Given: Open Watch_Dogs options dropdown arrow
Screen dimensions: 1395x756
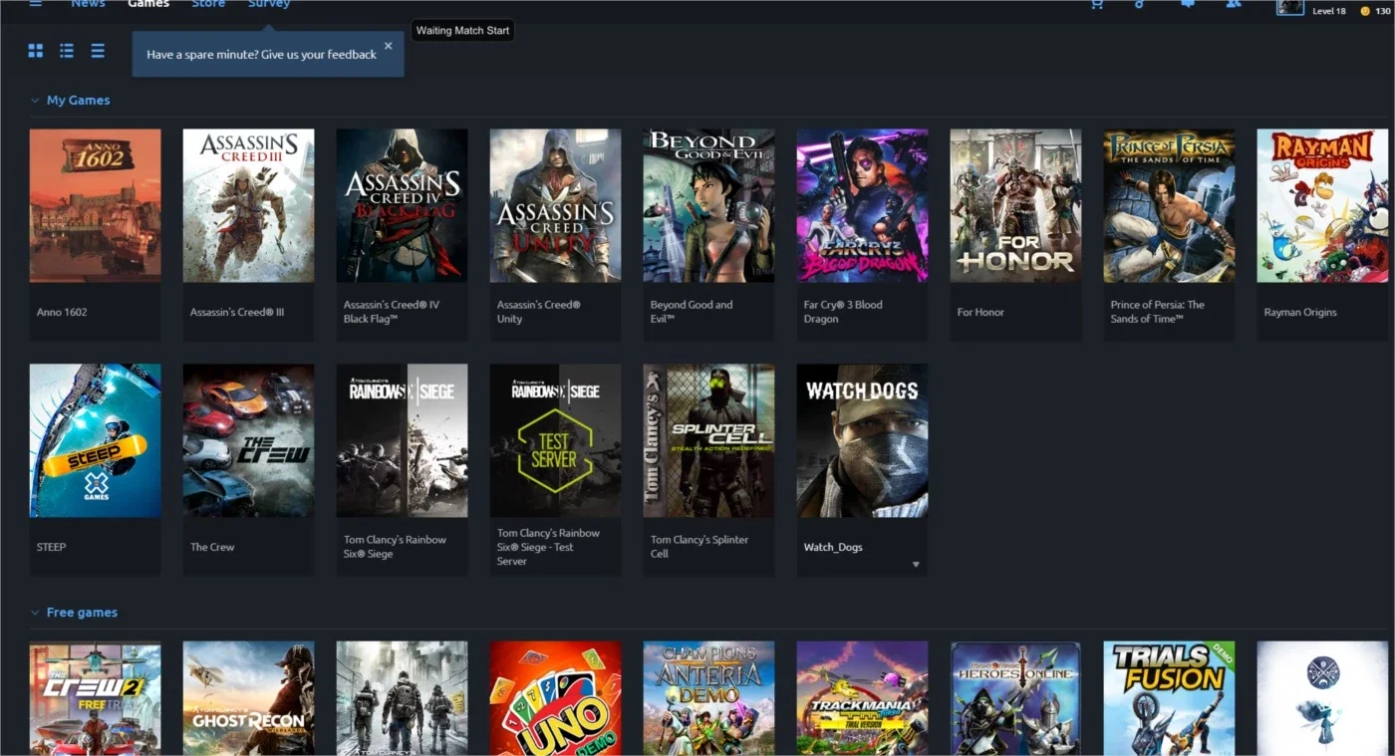Looking at the screenshot, I should tap(916, 565).
